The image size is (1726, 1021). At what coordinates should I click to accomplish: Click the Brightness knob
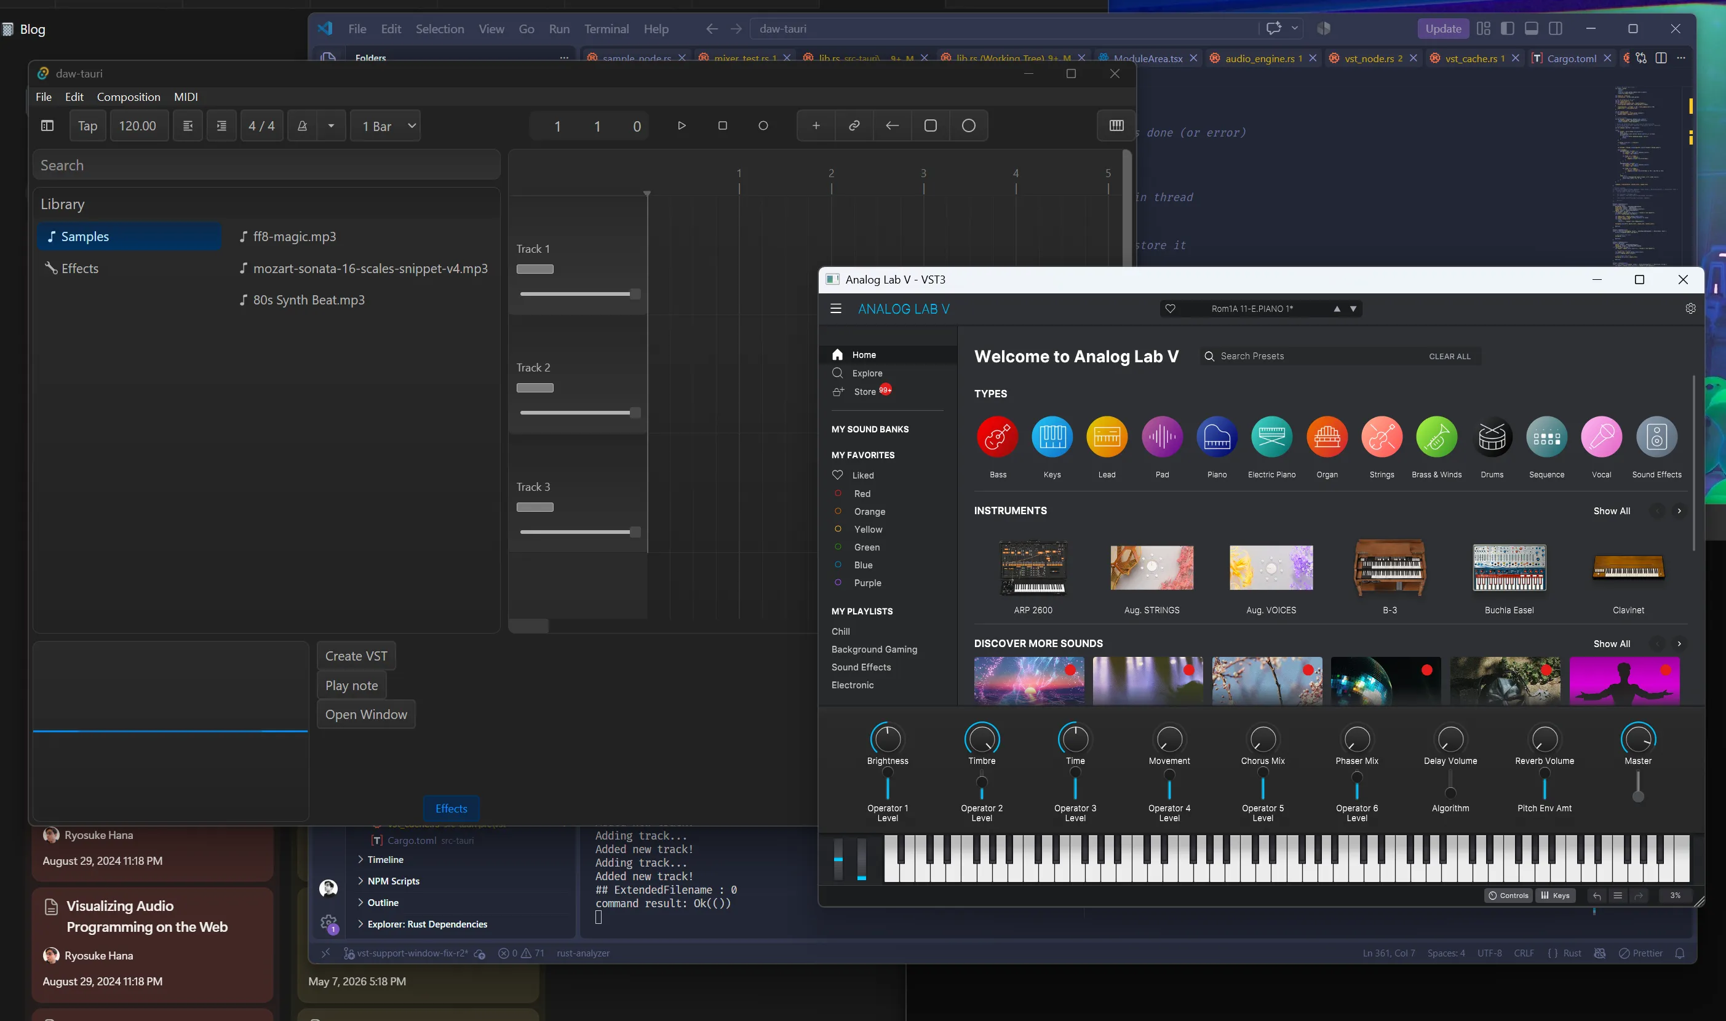coord(888,739)
